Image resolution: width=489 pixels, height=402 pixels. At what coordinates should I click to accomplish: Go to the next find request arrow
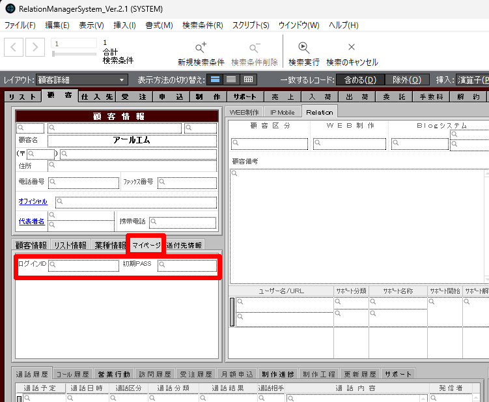pyautogui.click(x=35, y=48)
